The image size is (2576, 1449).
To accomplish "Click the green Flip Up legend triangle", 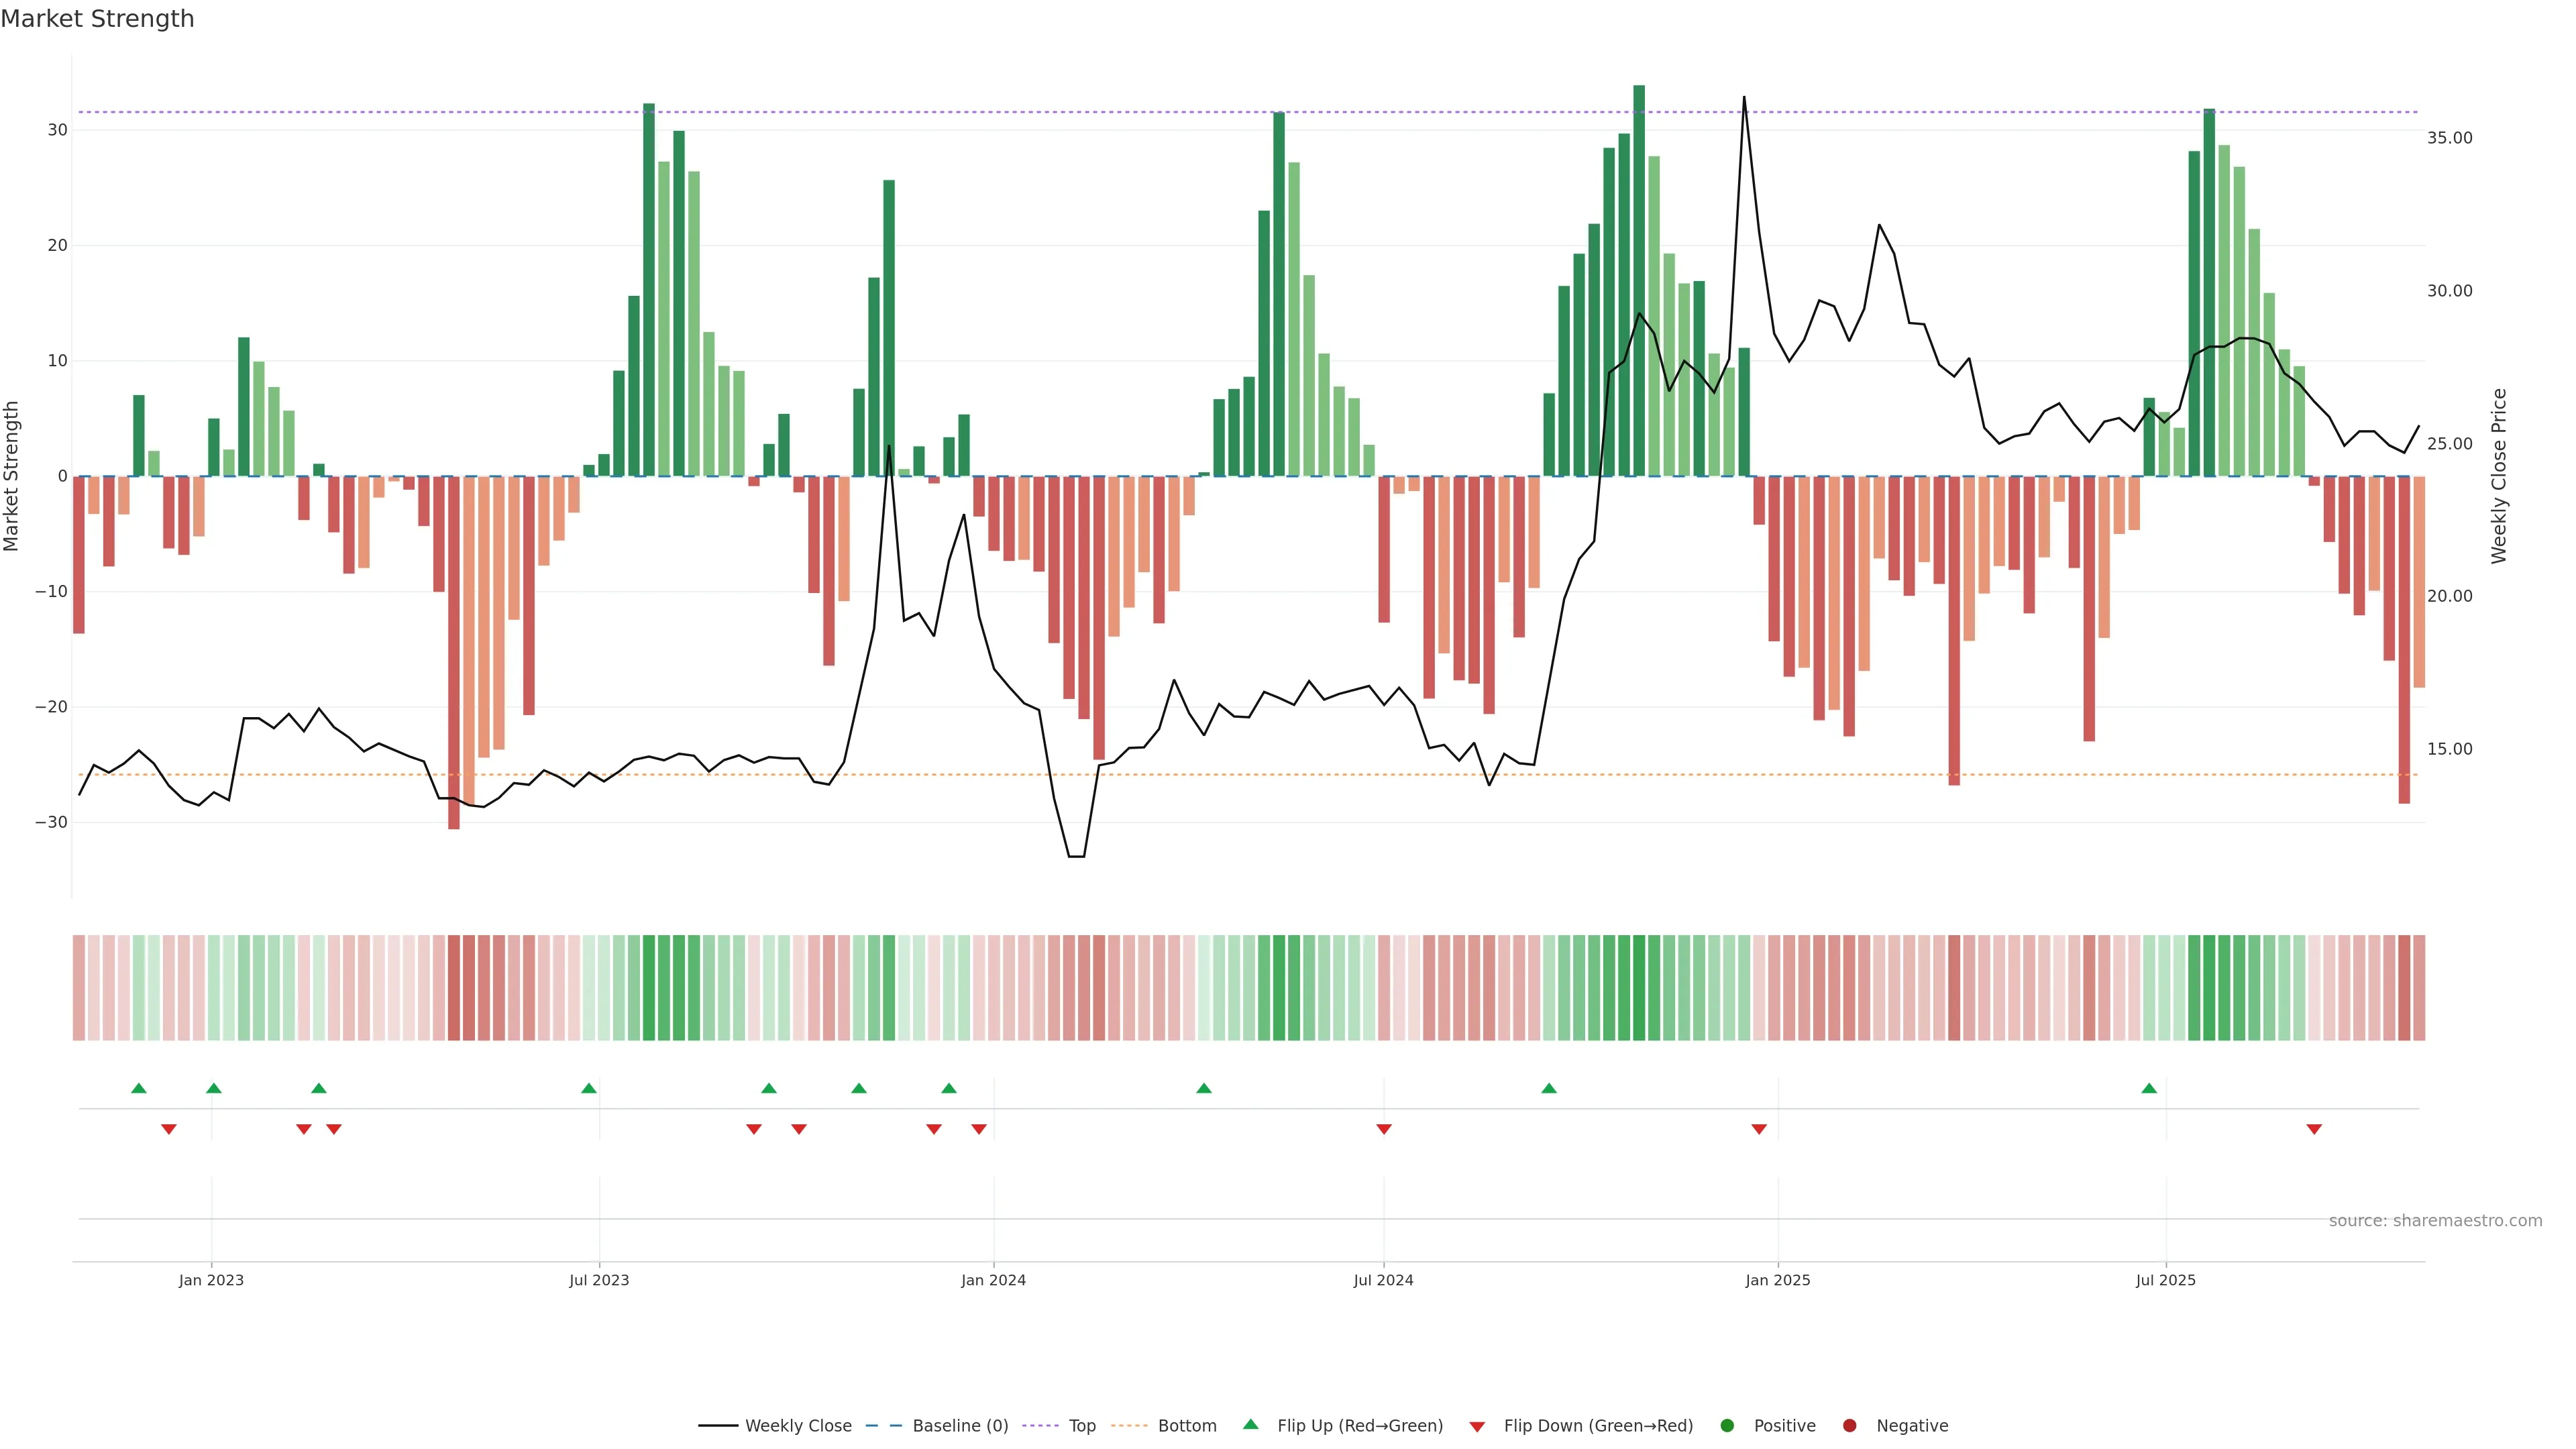I will [x=1250, y=1425].
